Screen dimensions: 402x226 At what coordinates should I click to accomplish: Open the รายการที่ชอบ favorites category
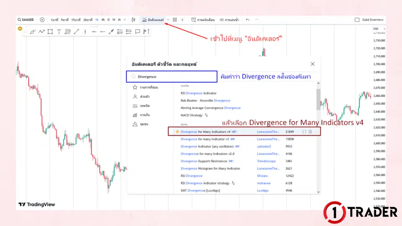(x=145, y=87)
